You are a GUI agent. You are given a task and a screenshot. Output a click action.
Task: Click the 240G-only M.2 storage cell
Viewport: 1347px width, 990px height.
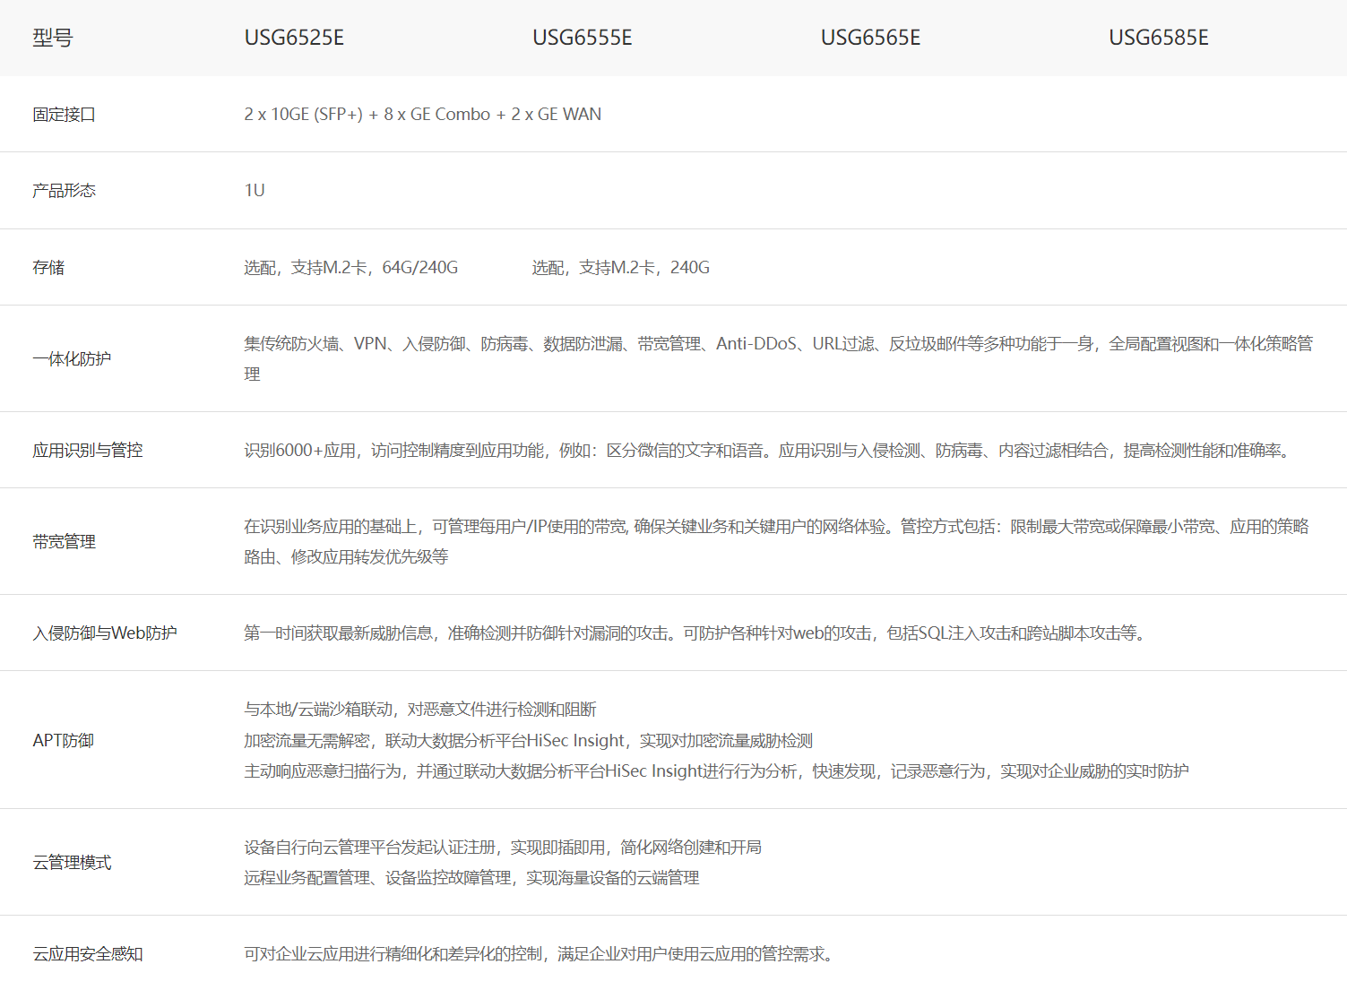tap(620, 268)
